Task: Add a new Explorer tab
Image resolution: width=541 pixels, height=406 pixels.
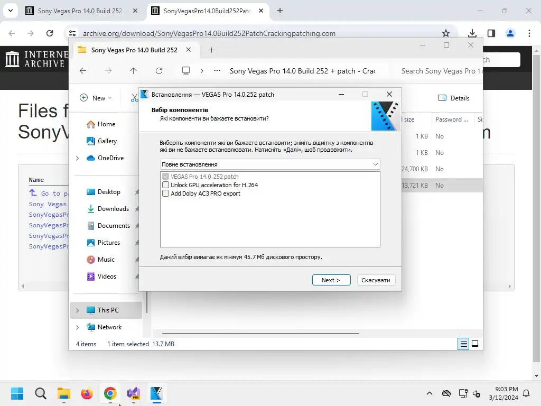Action: (x=211, y=50)
